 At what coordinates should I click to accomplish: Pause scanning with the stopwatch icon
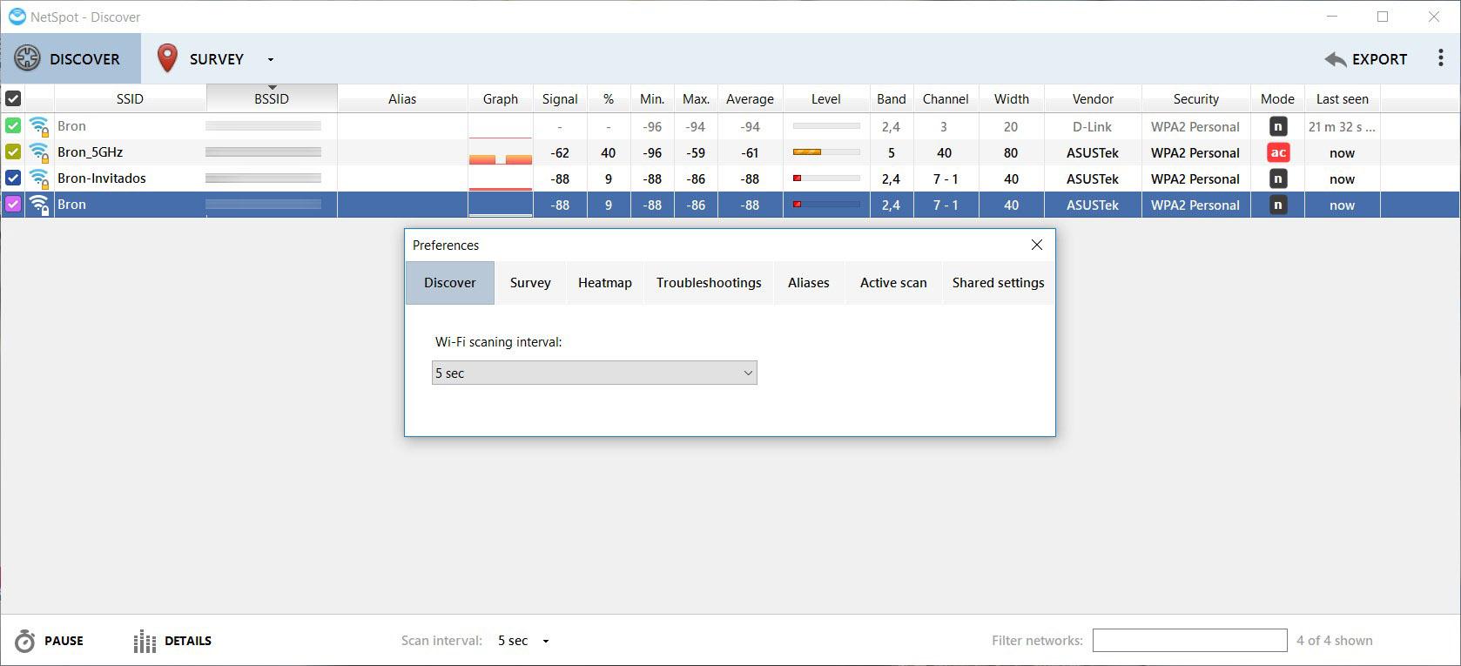[50, 641]
